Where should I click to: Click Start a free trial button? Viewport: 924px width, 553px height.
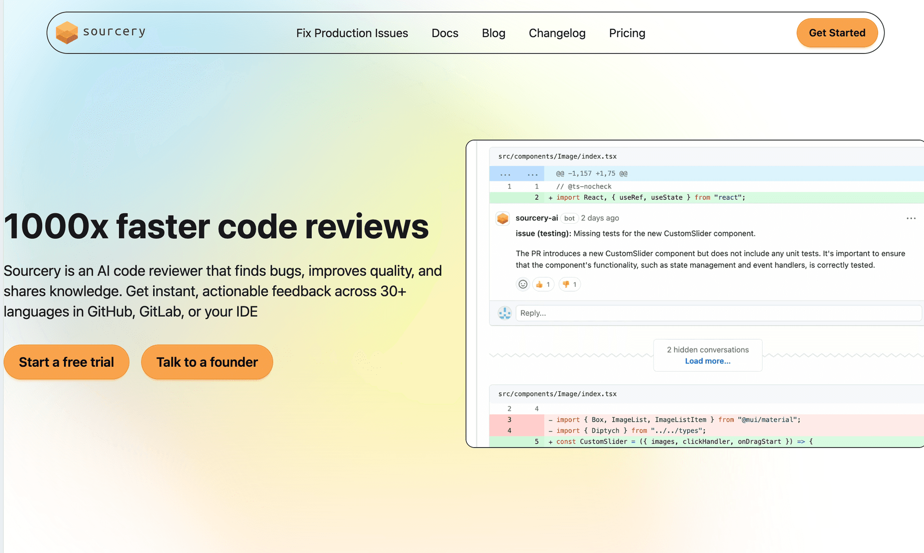pyautogui.click(x=66, y=362)
